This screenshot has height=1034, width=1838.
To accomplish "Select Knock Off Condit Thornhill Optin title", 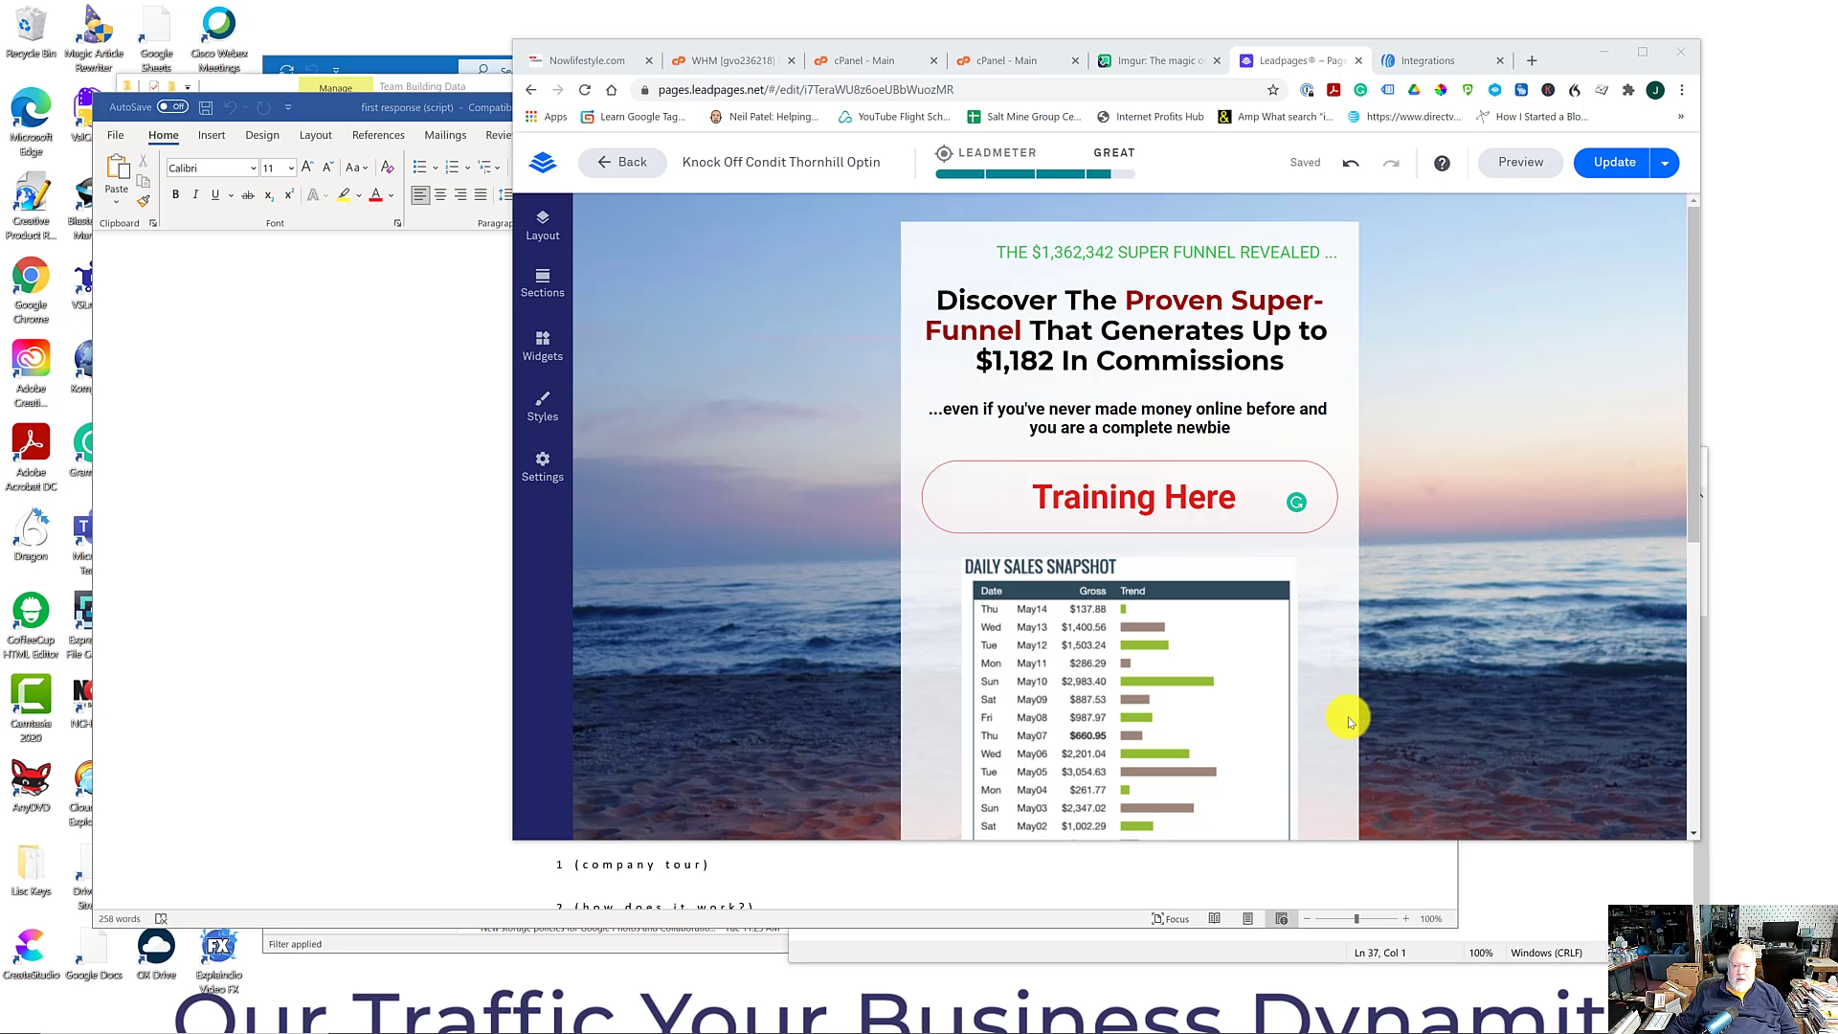I will pyautogui.click(x=781, y=163).
